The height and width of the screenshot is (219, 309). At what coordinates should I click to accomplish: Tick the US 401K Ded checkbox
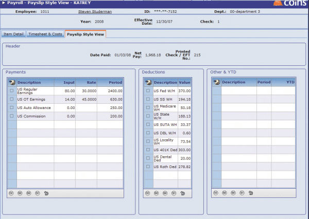(148, 150)
